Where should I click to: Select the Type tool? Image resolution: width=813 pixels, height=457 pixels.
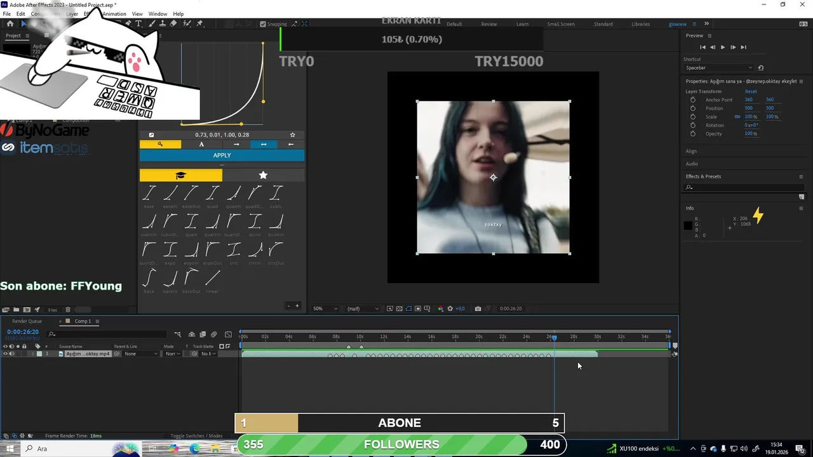[140, 23]
